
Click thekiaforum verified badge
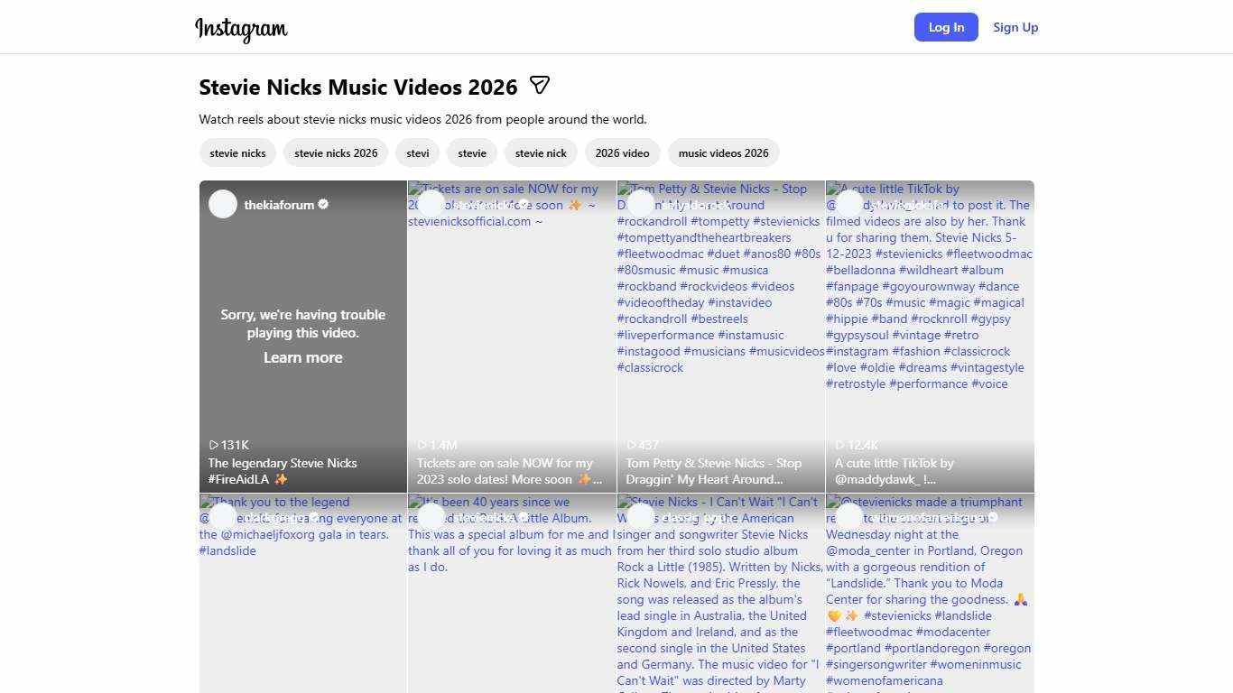[323, 205]
